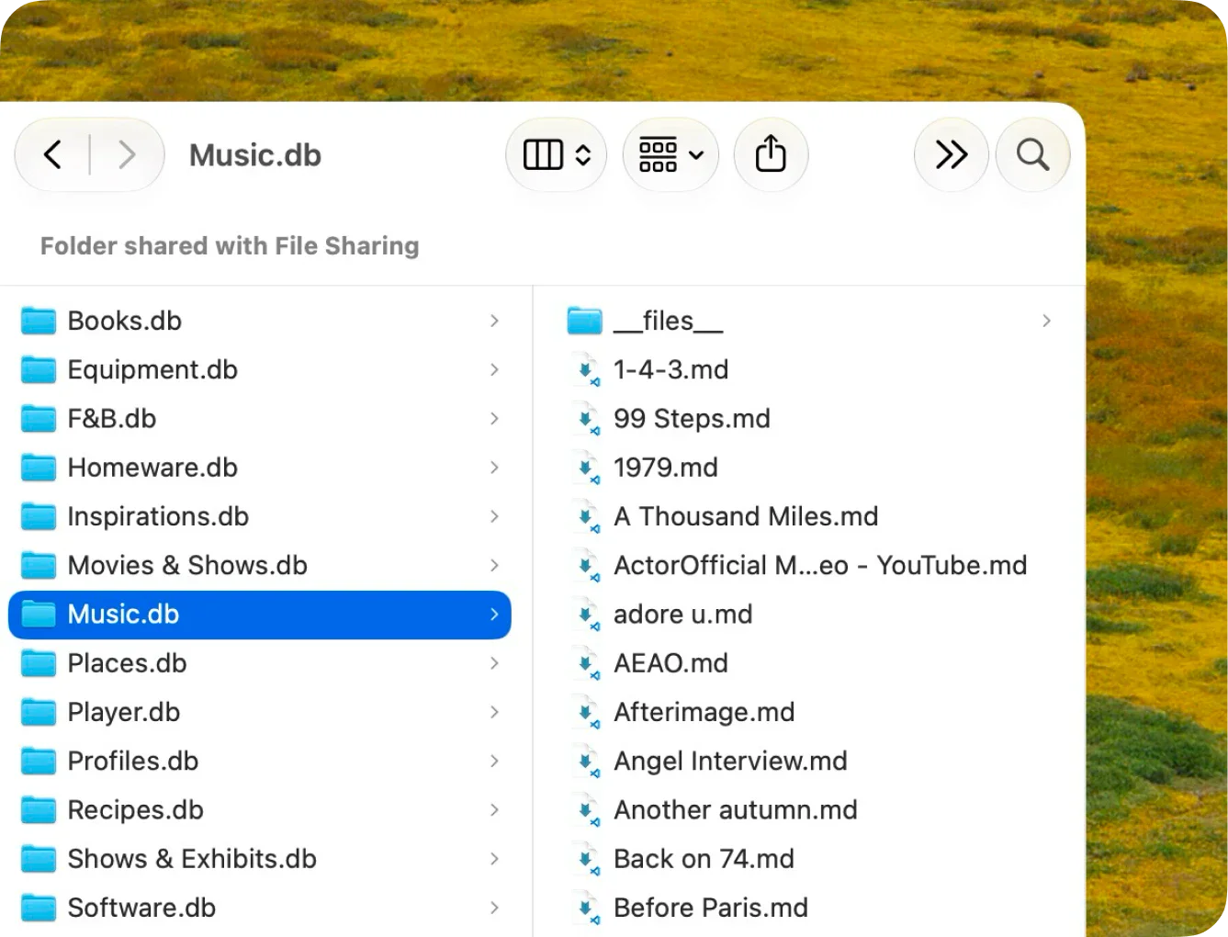Click the Angel Interview.md file icon
This screenshot has width=1228, height=937.
click(586, 761)
